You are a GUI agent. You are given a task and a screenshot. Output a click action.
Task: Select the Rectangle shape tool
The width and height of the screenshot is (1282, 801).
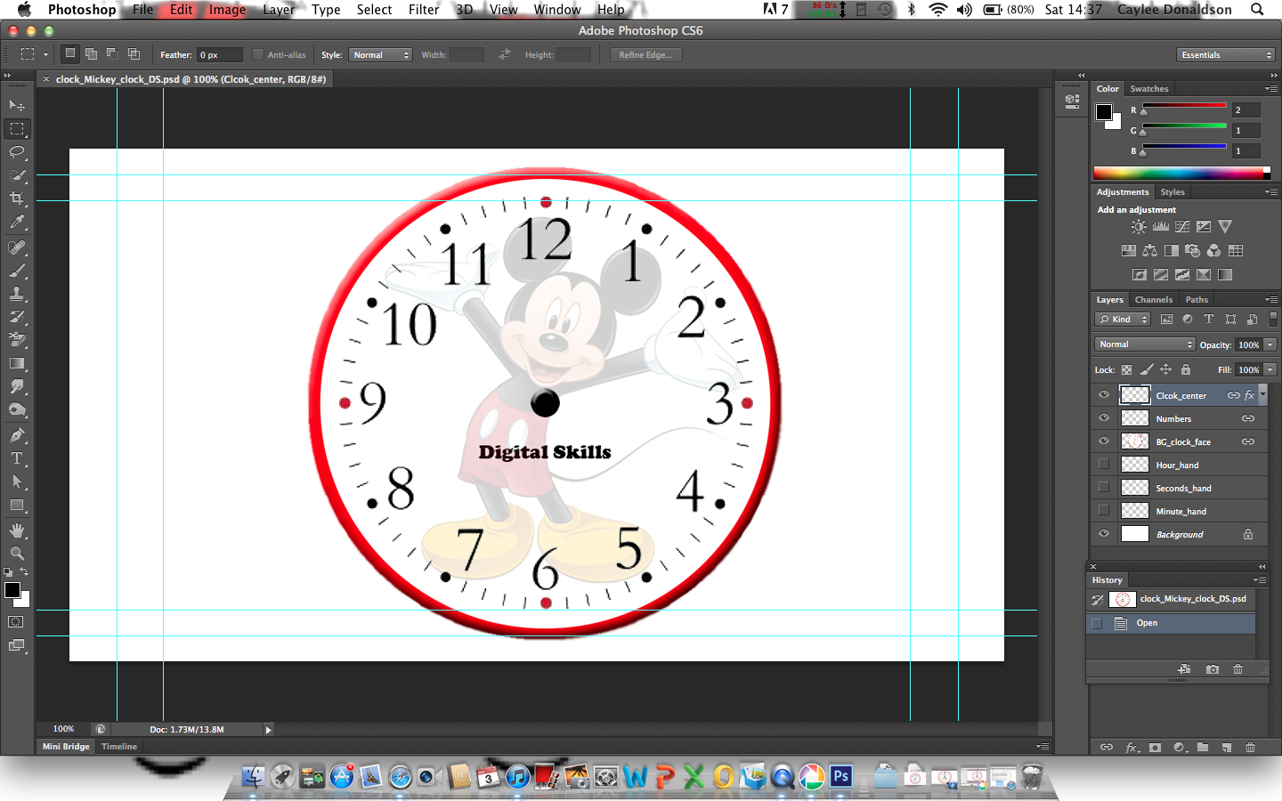[x=17, y=505]
